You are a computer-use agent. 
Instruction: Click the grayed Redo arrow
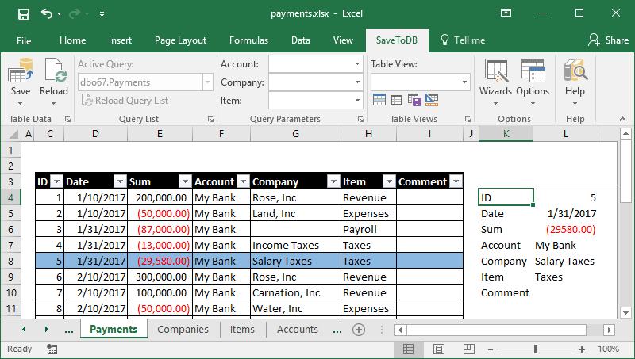75,14
